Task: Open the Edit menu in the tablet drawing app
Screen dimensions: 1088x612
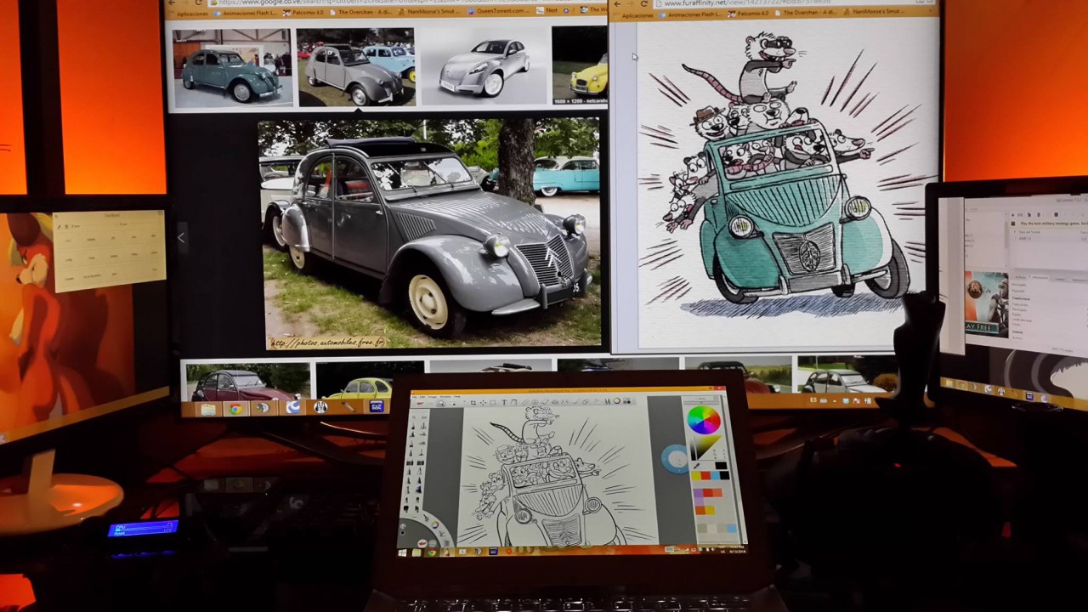Action: pos(422,397)
